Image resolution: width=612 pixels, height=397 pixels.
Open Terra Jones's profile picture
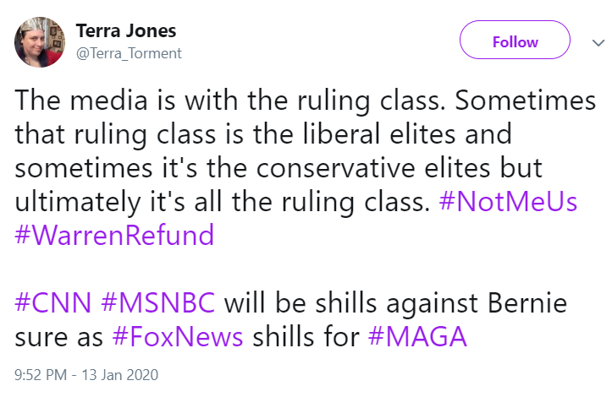click(40, 42)
